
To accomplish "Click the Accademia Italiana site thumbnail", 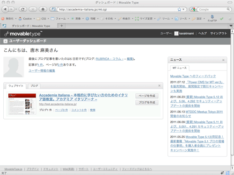I will coord(22,104).
